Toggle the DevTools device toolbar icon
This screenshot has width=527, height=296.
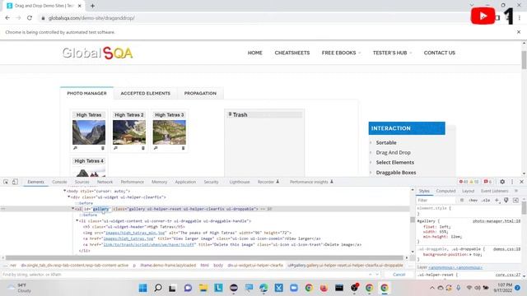pos(15,182)
